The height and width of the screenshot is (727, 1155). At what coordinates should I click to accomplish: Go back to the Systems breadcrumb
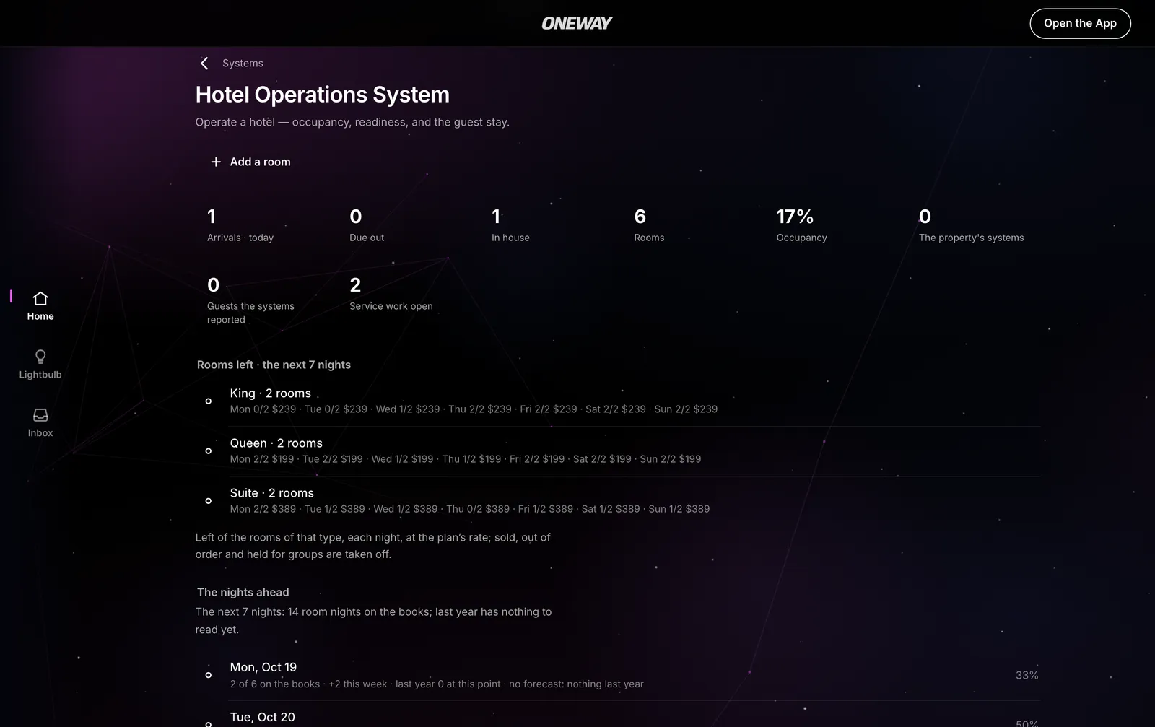(x=243, y=64)
